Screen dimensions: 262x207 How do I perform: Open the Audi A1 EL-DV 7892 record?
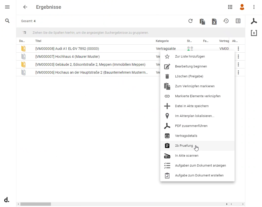[x=67, y=49]
